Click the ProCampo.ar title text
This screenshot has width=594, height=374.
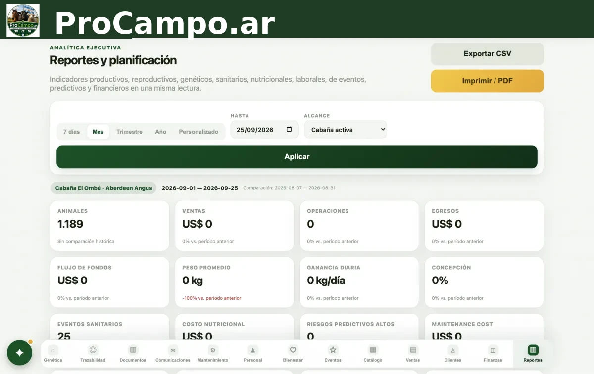[x=165, y=23]
